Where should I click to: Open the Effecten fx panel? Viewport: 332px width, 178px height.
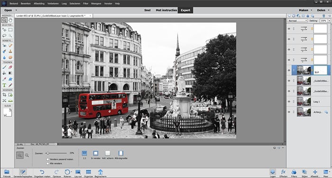tap(283, 173)
